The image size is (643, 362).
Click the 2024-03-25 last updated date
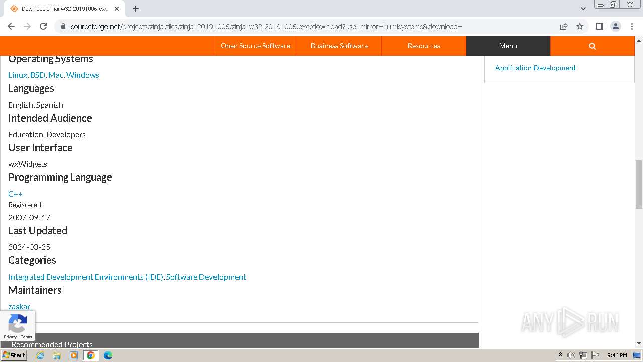(x=29, y=247)
